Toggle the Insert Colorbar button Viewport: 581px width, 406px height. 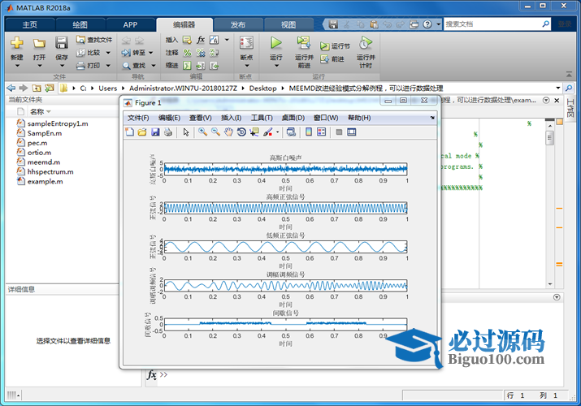coord(309,132)
